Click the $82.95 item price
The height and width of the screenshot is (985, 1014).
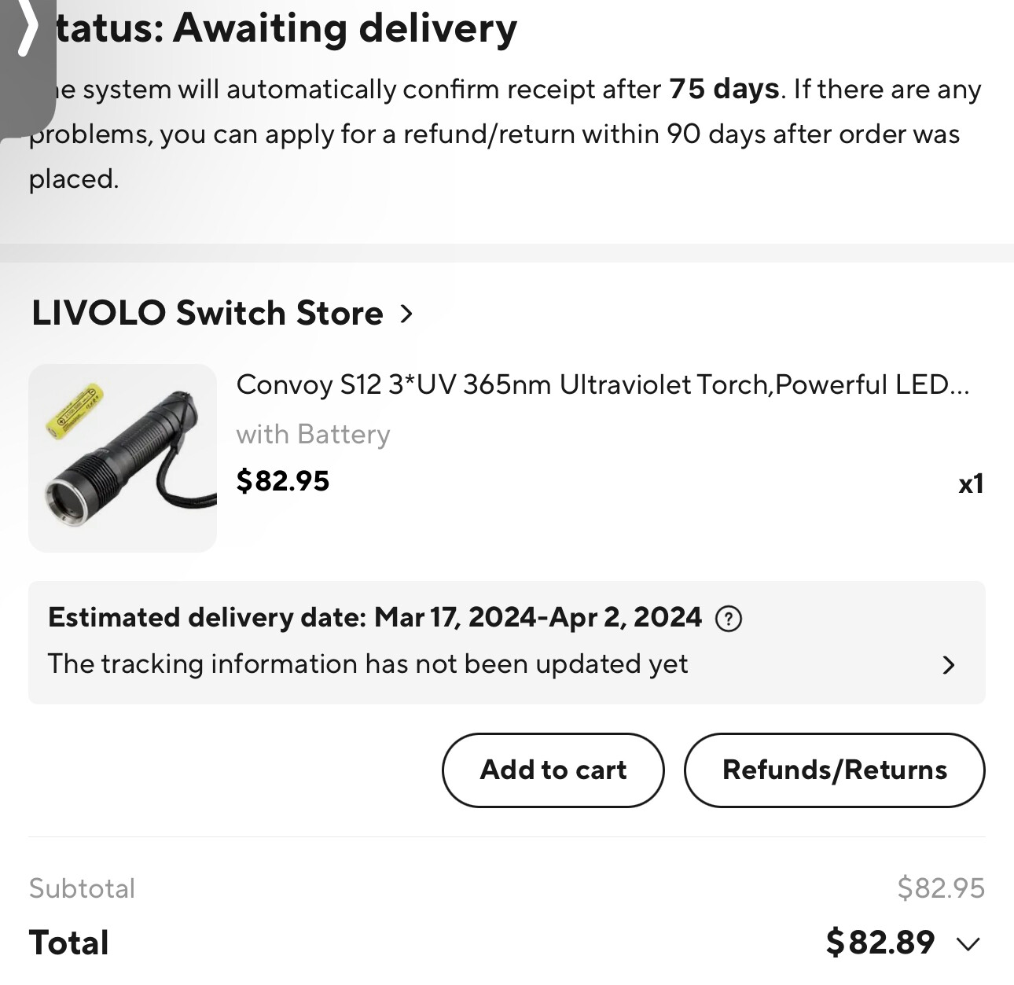pyautogui.click(x=283, y=481)
